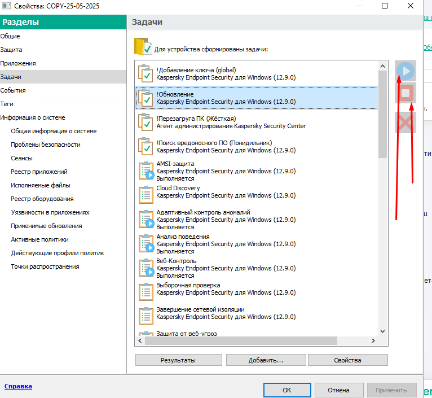Viewport: 432px width, 398px height.
Task: Click the Анализ поведения task icon
Action: (146, 243)
